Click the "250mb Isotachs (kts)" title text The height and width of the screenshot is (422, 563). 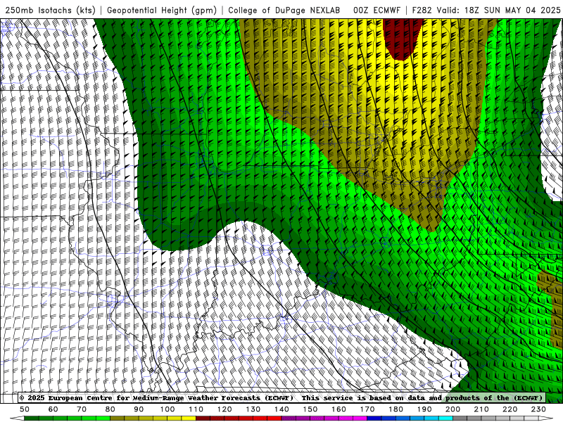click(x=50, y=10)
